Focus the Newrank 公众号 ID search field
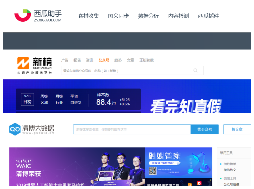The image size is (254, 189). (127, 71)
